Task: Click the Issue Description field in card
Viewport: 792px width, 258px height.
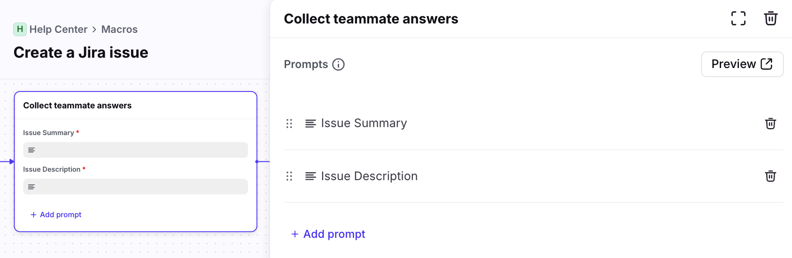Action: coord(135,187)
